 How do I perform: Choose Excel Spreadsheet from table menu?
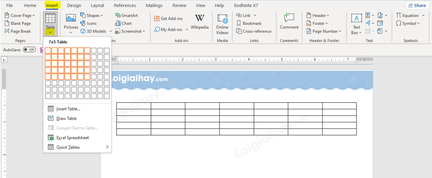click(72, 138)
